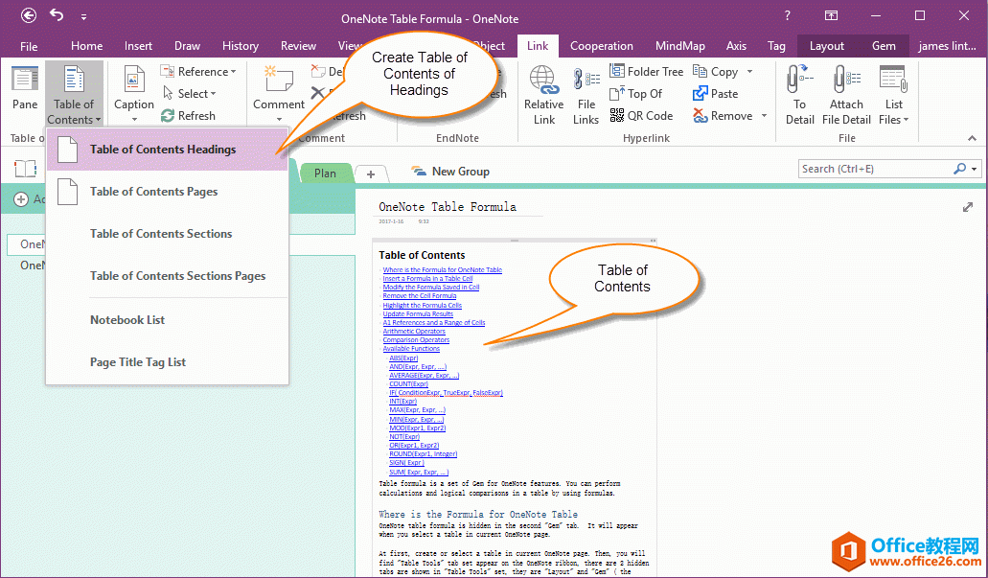
Task: Click Attach File Detail paperclip icon
Action: (845, 81)
